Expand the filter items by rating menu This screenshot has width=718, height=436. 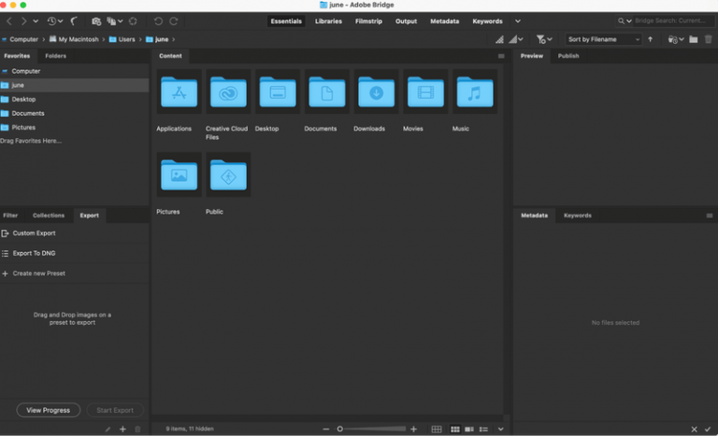pos(544,39)
